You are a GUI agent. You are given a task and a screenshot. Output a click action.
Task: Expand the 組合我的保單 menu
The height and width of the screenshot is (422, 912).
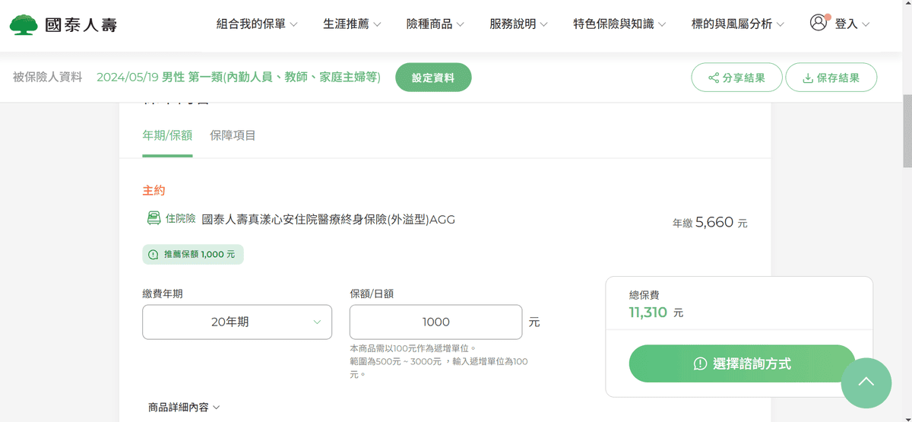[x=257, y=24]
